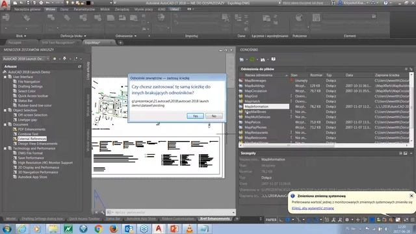This screenshot has width=416, height=234.
Task: Collapse the User Interface tree node
Action: click(x=5, y=77)
